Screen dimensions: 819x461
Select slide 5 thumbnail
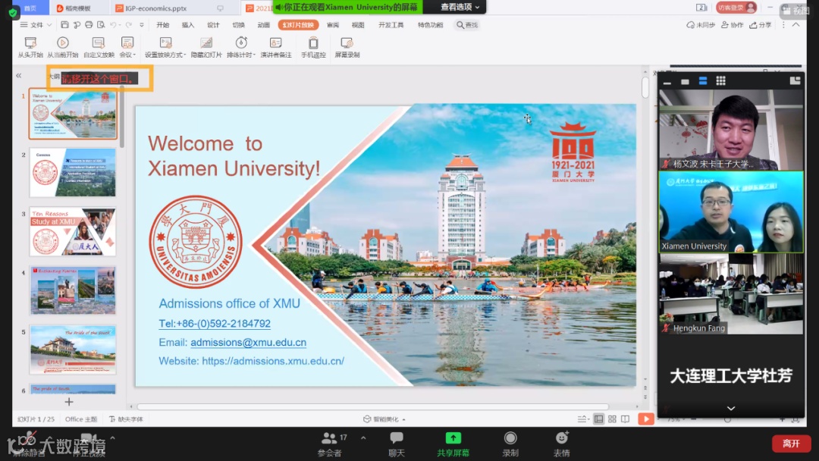coord(73,350)
